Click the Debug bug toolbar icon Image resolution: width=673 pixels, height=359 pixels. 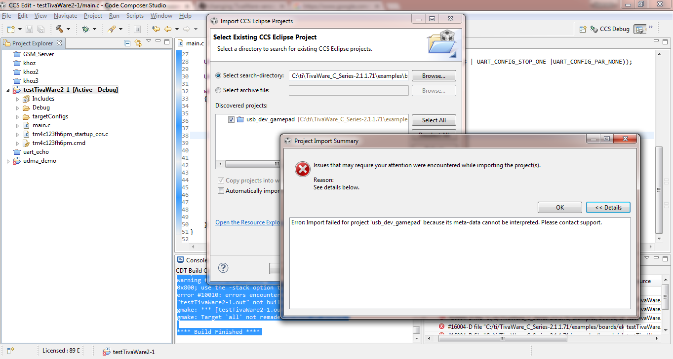(x=85, y=29)
